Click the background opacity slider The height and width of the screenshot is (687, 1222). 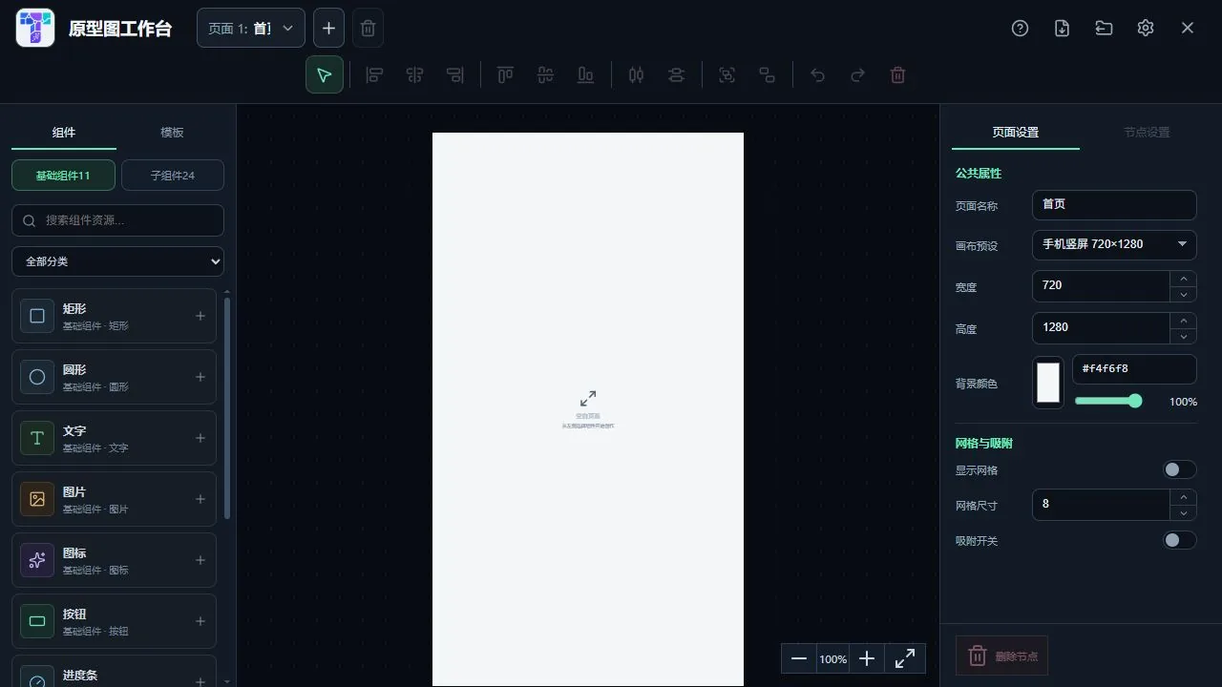pos(1108,402)
